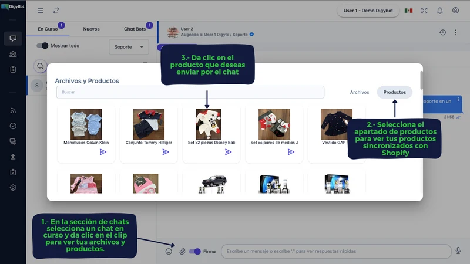This screenshot has width=470, height=264.
Task: Send Mamelucos Calvin Klein product
Action: 103,152
